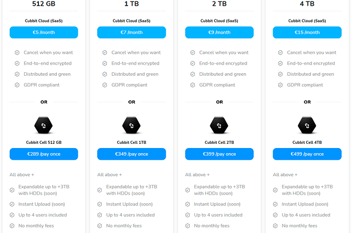Order the €399 pay once Cell
Viewport: 353px width, 233px height.
219,154
